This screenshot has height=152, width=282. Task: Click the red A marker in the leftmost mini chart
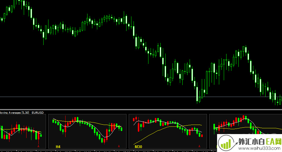click(38, 146)
